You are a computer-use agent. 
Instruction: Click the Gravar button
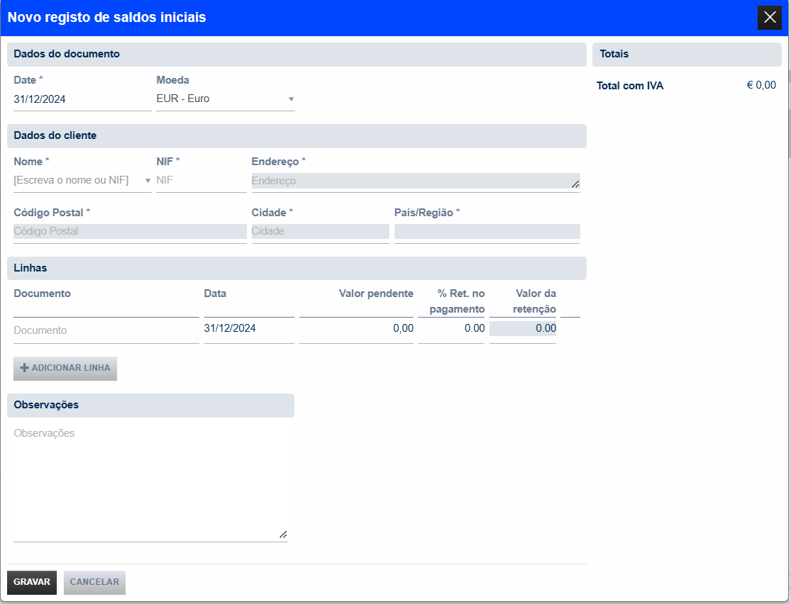[x=32, y=582]
